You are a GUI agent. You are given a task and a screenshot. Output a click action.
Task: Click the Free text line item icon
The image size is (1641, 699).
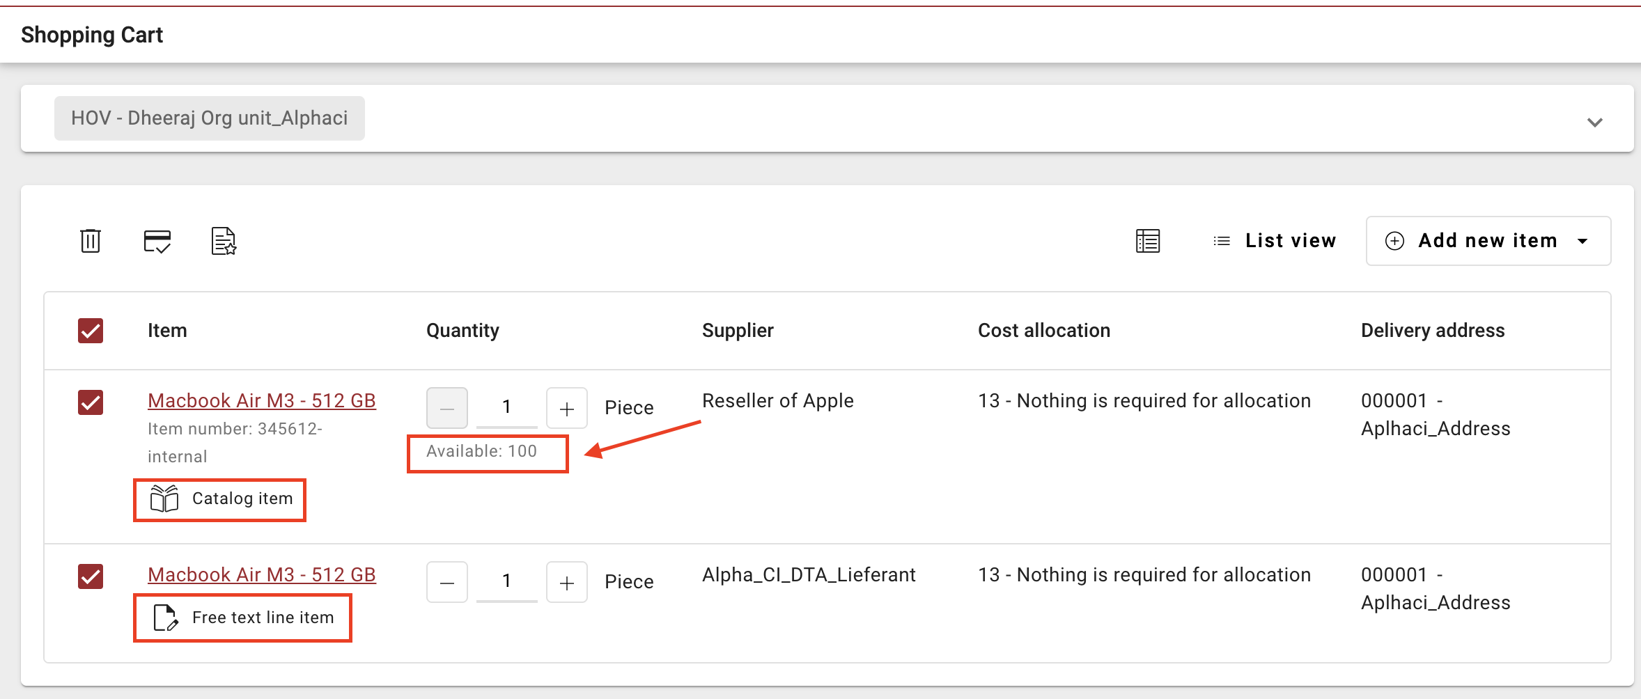165,618
